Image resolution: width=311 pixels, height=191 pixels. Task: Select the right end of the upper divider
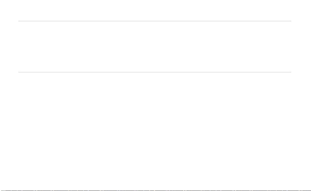point(291,21)
